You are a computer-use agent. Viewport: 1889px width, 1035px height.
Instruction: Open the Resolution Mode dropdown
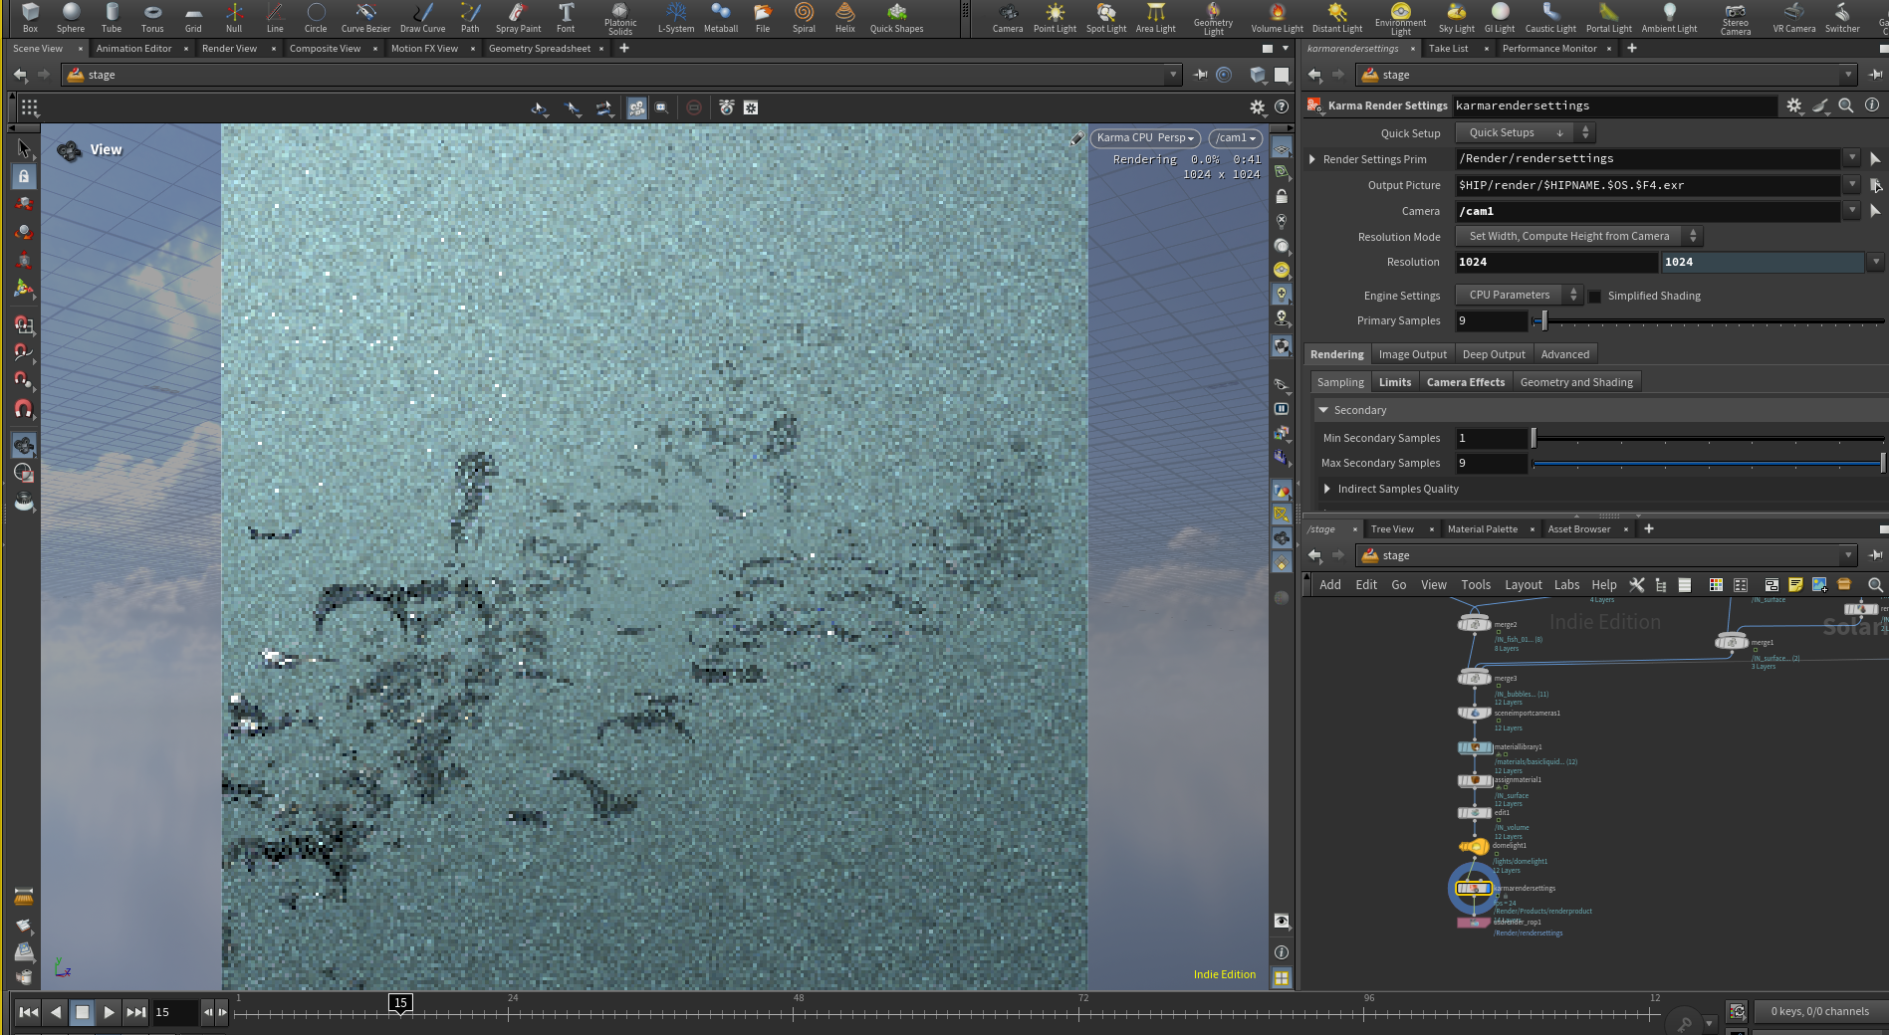pyautogui.click(x=1578, y=236)
